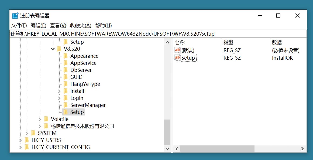Click the Volatile folder icon

coord(46,119)
